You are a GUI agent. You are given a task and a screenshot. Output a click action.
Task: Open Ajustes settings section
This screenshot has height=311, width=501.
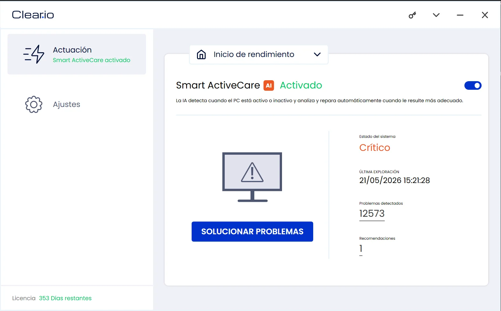pos(77,104)
